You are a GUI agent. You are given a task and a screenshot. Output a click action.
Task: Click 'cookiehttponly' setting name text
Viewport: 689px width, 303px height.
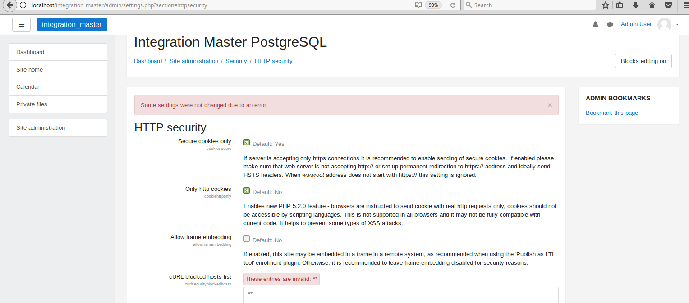pyautogui.click(x=218, y=196)
